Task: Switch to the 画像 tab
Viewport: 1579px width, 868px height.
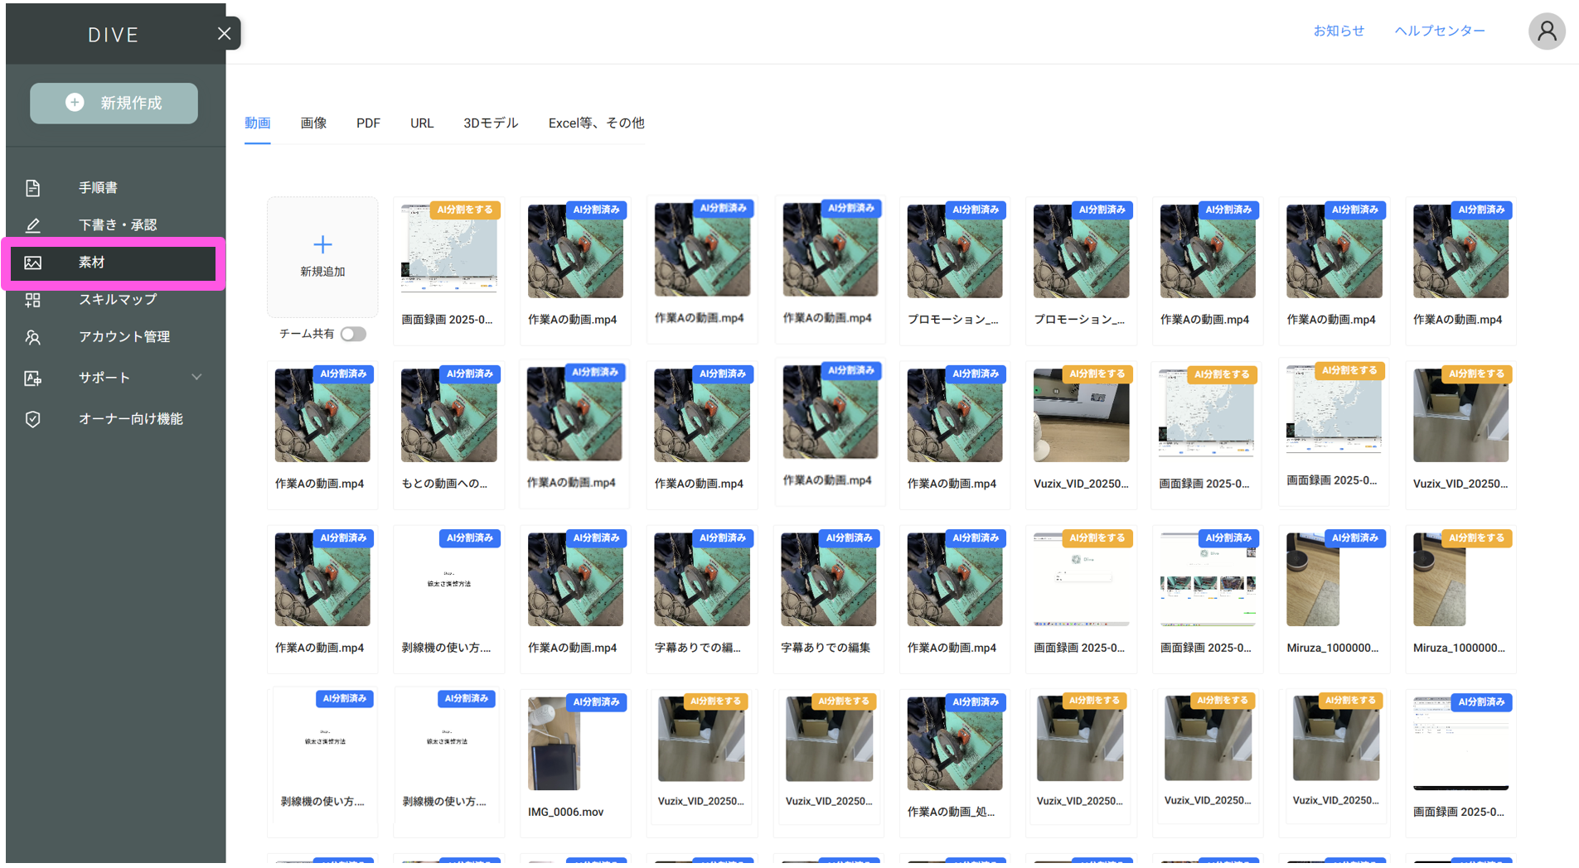Action: [313, 123]
